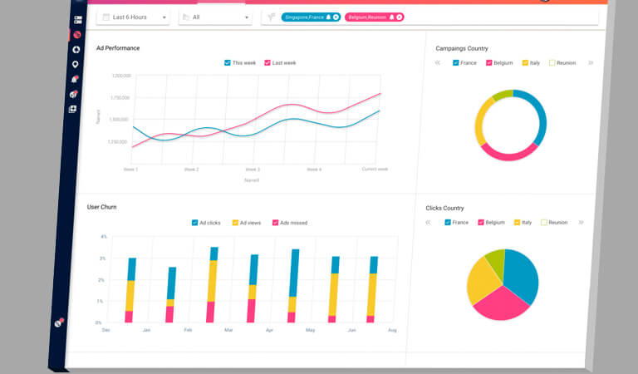Toggle the Ad clicks checkbox

pyautogui.click(x=194, y=223)
